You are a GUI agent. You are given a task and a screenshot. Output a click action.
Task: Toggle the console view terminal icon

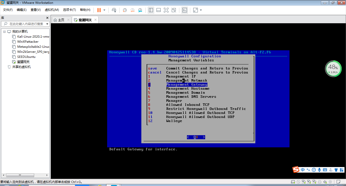(x=185, y=10)
